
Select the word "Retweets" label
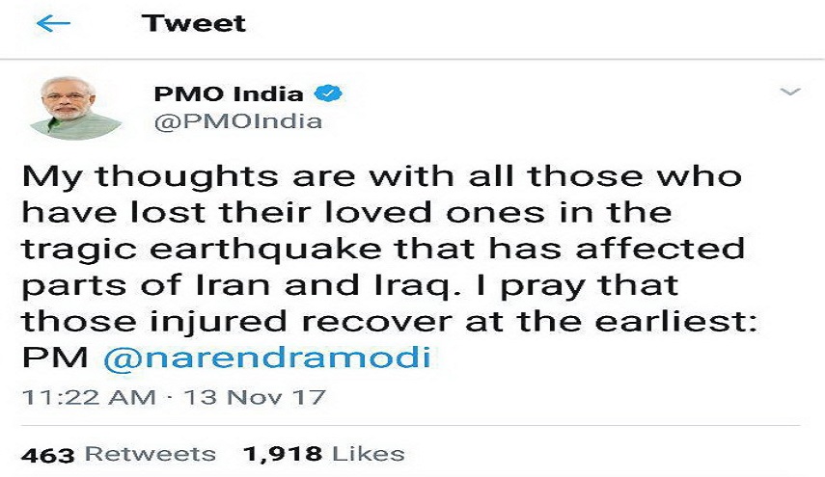click(150, 454)
